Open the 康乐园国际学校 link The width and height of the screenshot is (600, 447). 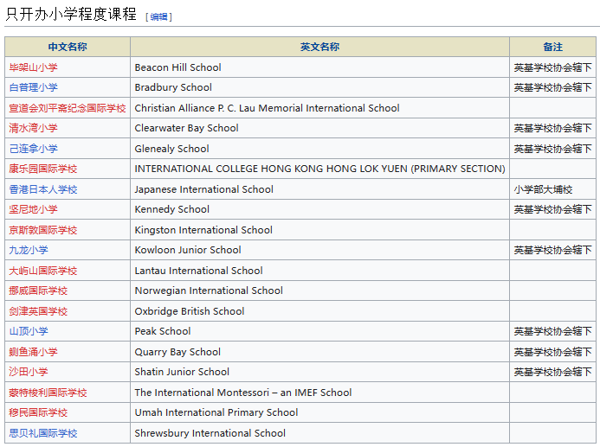[x=43, y=169]
